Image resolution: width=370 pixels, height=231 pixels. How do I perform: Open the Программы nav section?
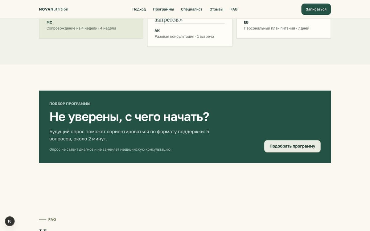163,9
